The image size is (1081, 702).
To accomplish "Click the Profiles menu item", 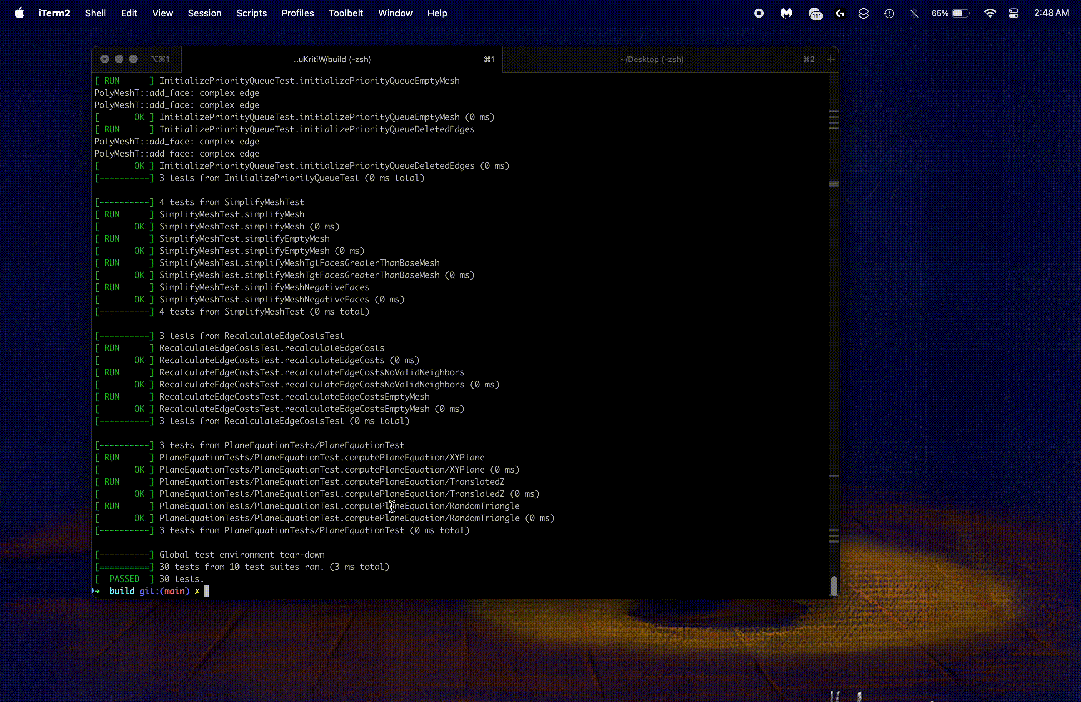I will [297, 13].
